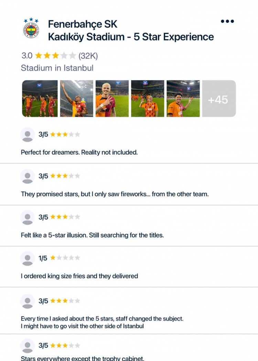258x361 pixels.
Task: Click the 'Stadium in Istanbul' category link
Action: tap(57, 68)
